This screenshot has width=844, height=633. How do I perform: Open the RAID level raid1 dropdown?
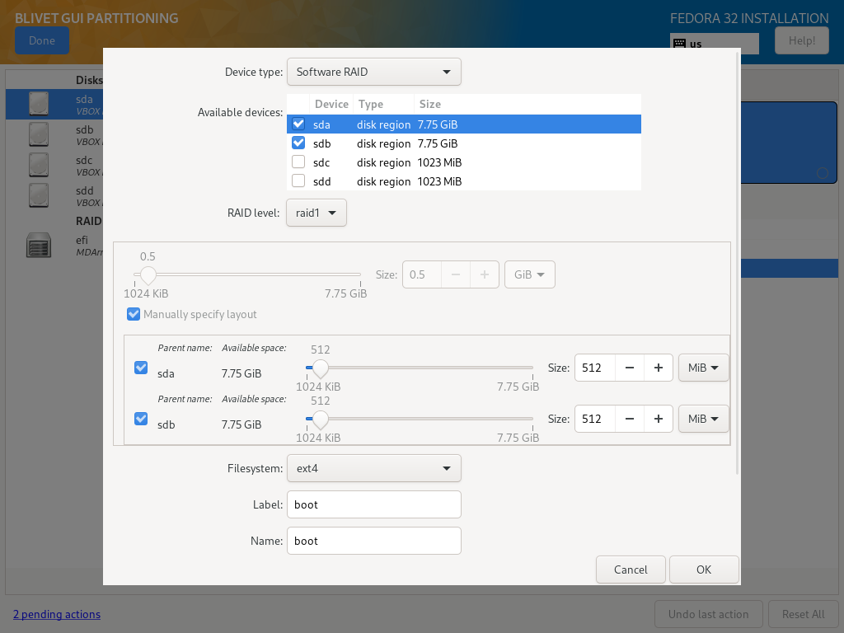[316, 213]
